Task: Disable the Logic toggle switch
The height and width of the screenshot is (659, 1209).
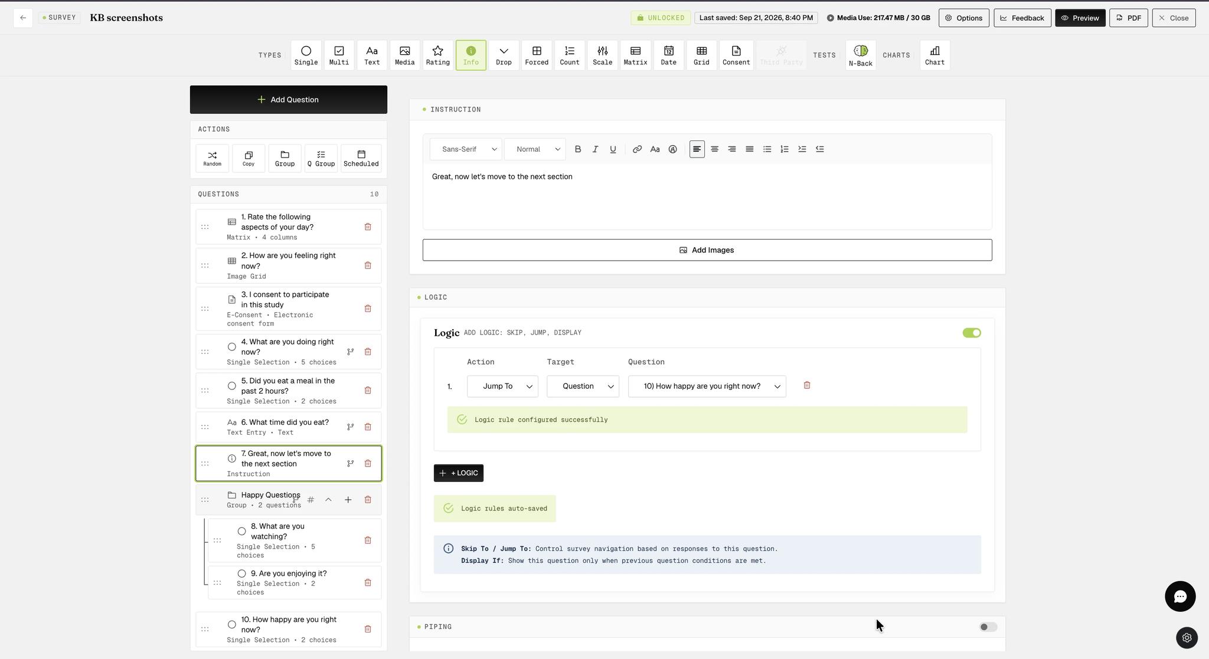Action: (971, 333)
